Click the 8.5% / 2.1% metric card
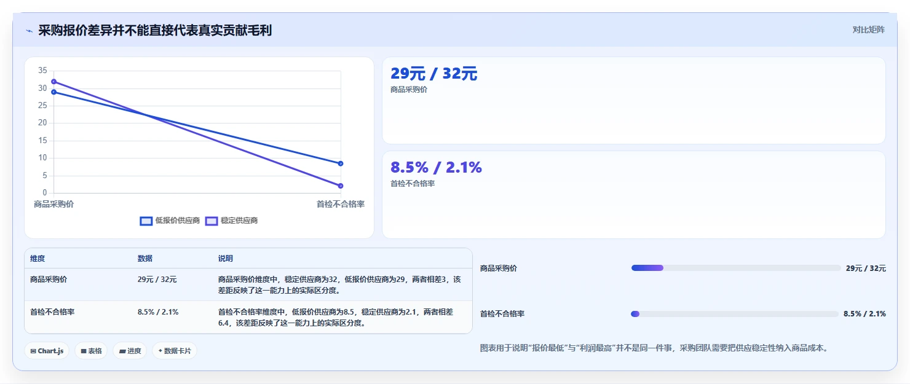The image size is (910, 384). (x=634, y=195)
